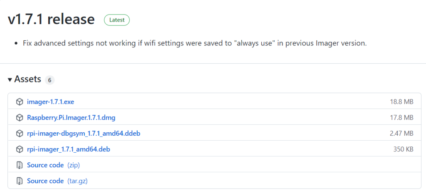Screen dimensions: 426x196
Task: Collapse the Assets section triangle
Action: (10, 79)
